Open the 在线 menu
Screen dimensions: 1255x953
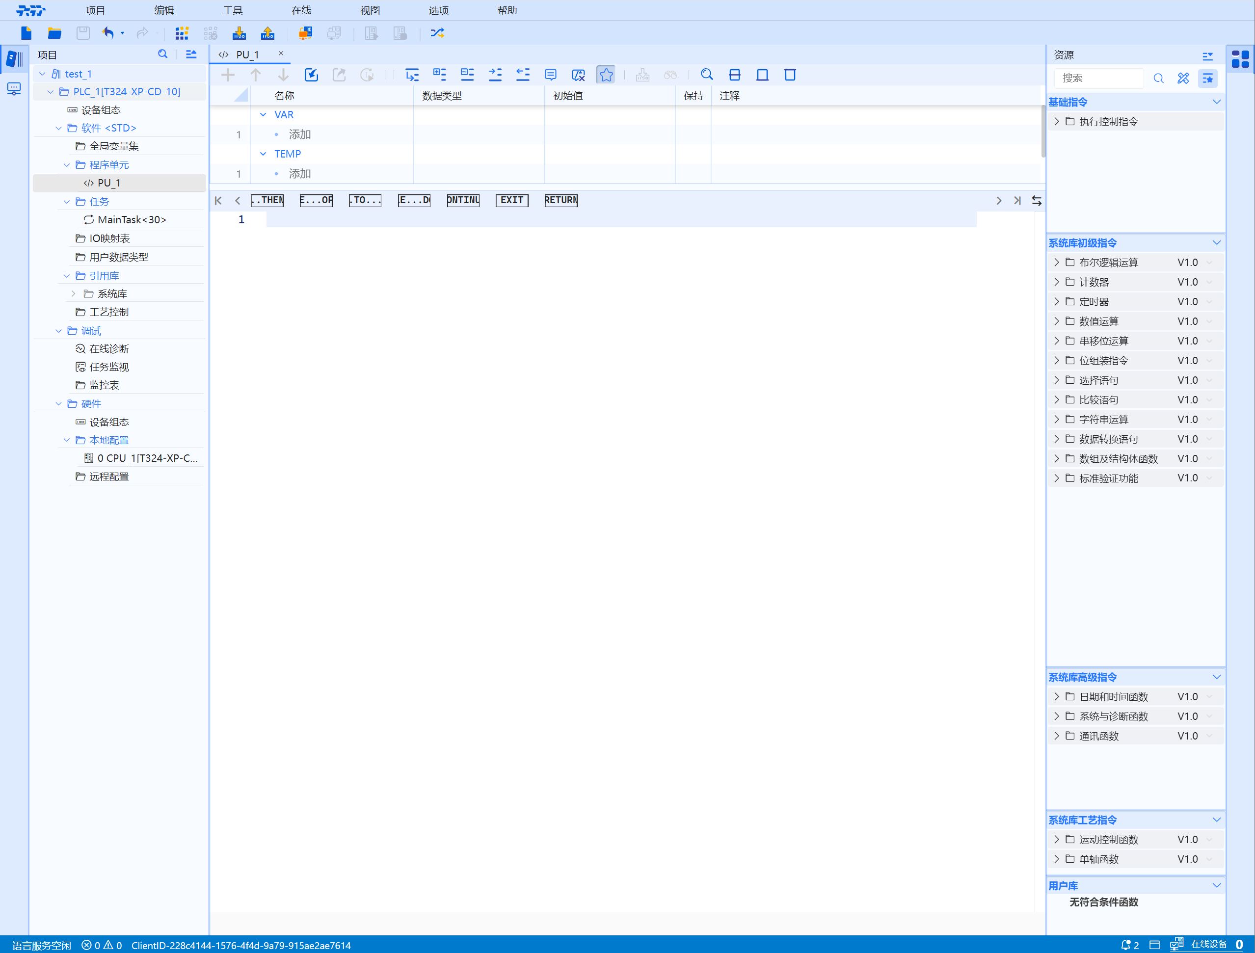click(301, 10)
